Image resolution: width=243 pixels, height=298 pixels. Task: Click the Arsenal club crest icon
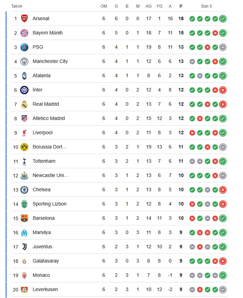point(24,18)
